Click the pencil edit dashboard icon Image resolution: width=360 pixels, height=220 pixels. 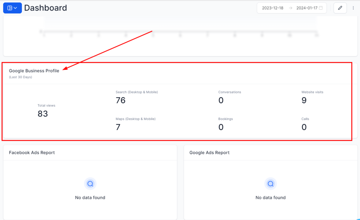[x=340, y=8]
